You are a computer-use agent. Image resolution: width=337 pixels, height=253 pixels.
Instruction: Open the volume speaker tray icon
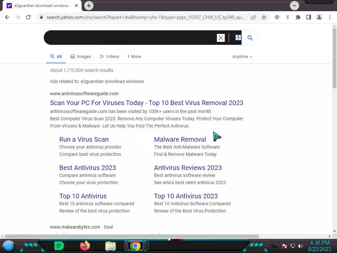point(300,246)
